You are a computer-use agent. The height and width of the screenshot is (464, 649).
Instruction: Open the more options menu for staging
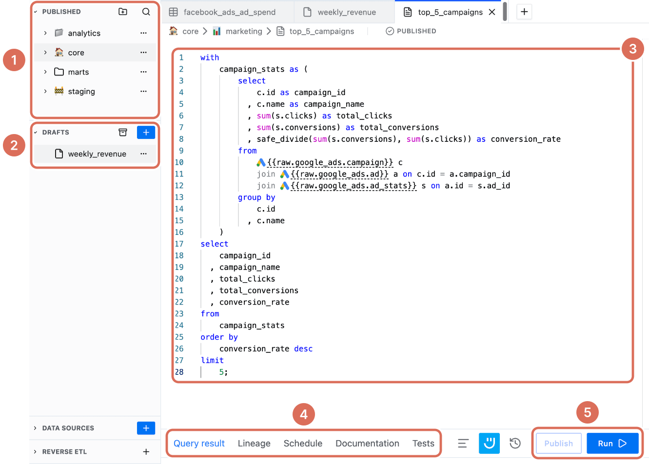click(143, 92)
